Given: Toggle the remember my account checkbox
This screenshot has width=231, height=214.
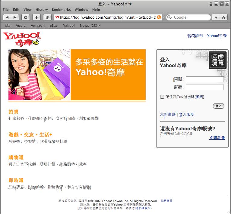Looking at the screenshot, I should (x=162, y=97).
